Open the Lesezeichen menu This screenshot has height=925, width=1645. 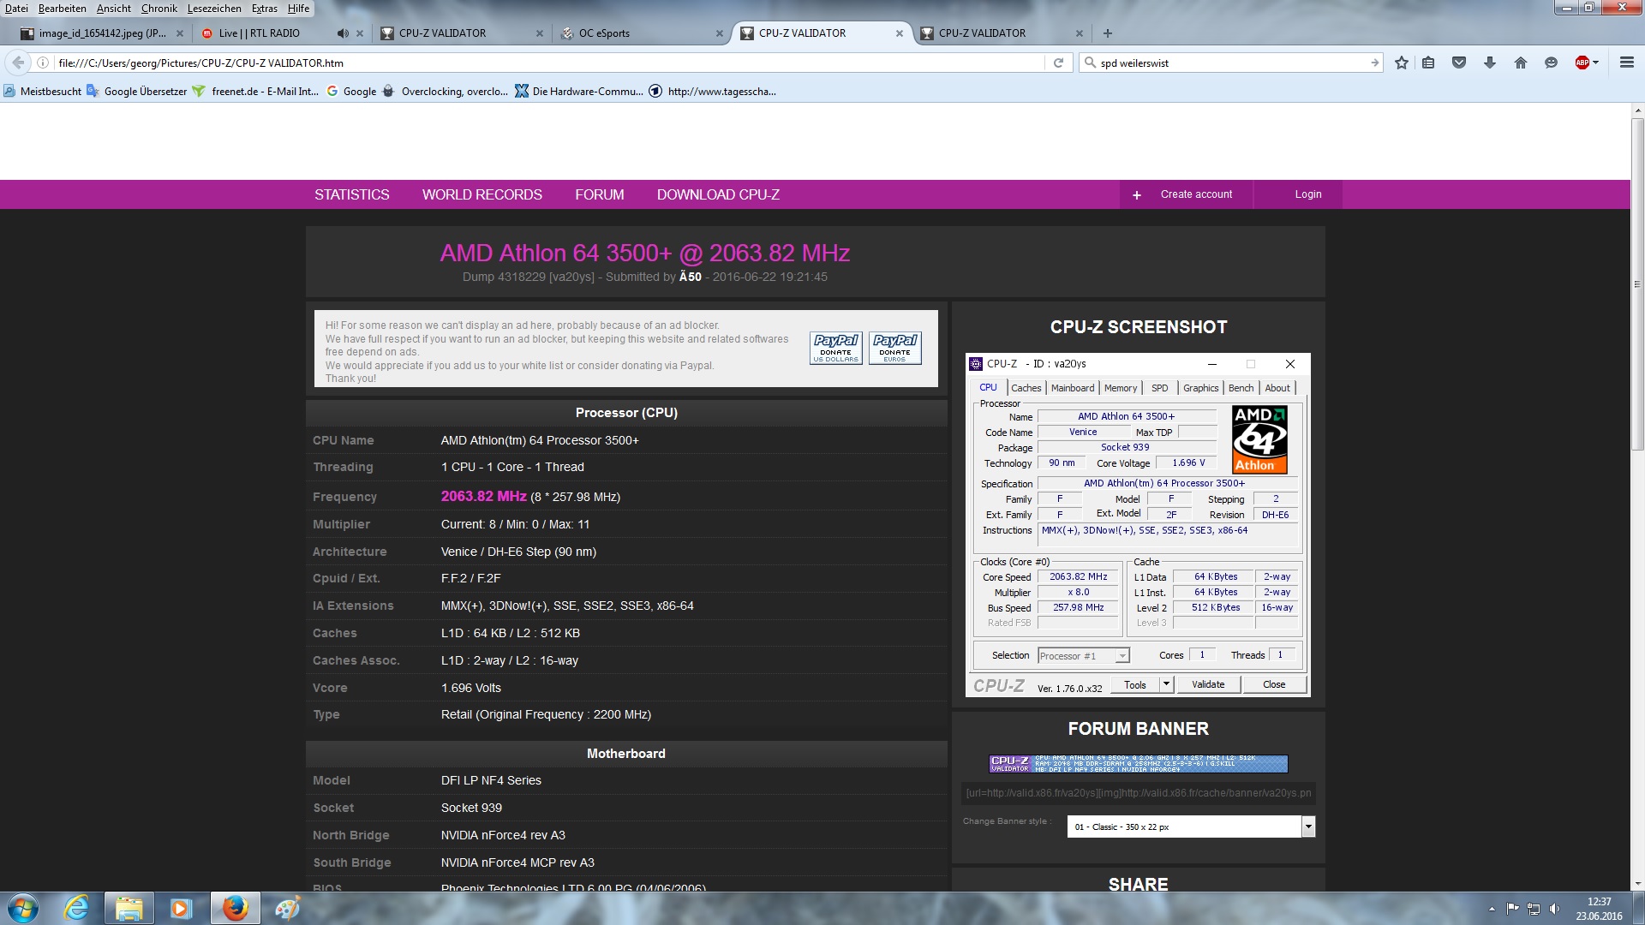pyautogui.click(x=214, y=9)
